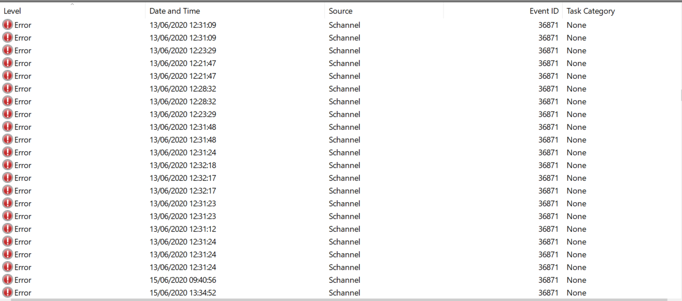The height and width of the screenshot is (301, 682).
Task: Select Schannel source in 15/06/2020 13:34:52 row
Action: pos(344,293)
